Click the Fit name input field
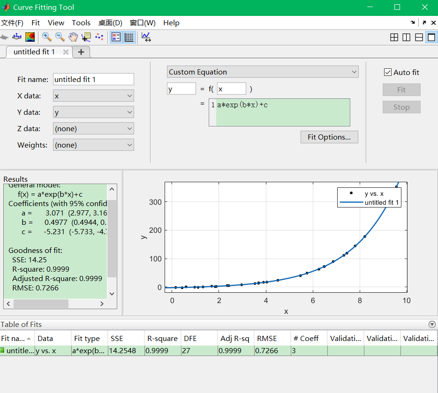Viewport: 438px width, 393px height. 94,80
